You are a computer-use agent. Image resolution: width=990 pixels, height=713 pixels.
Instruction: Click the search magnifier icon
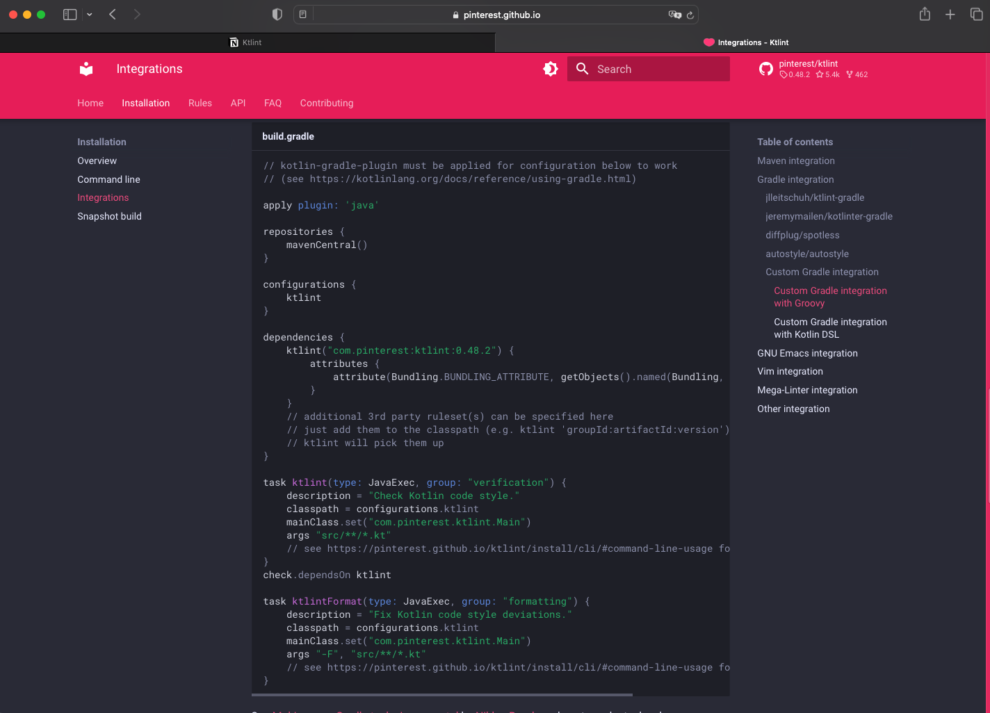click(x=583, y=69)
